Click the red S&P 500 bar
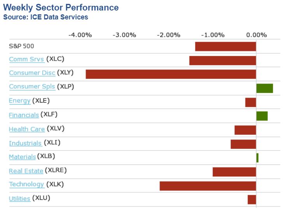 click(225, 47)
